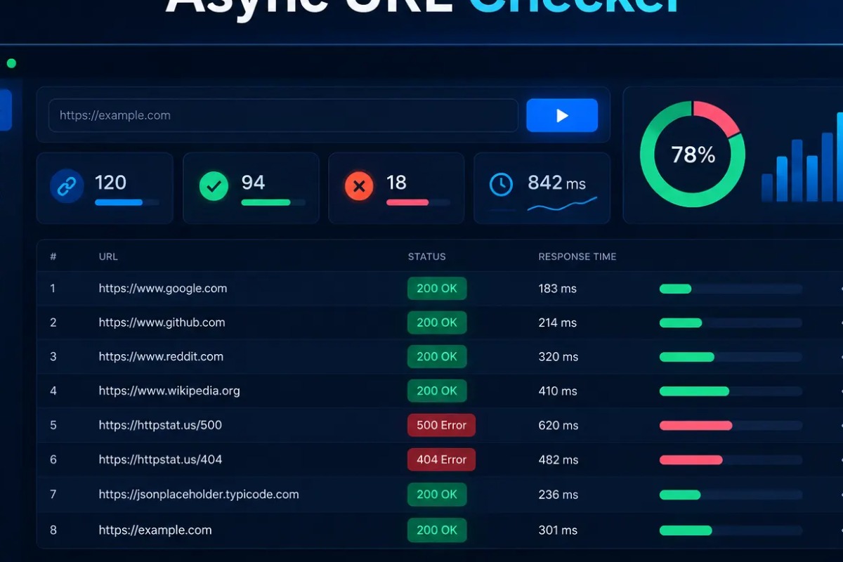This screenshot has height=562, width=843.
Task: Select the 214 ms response time
Action: click(x=558, y=322)
